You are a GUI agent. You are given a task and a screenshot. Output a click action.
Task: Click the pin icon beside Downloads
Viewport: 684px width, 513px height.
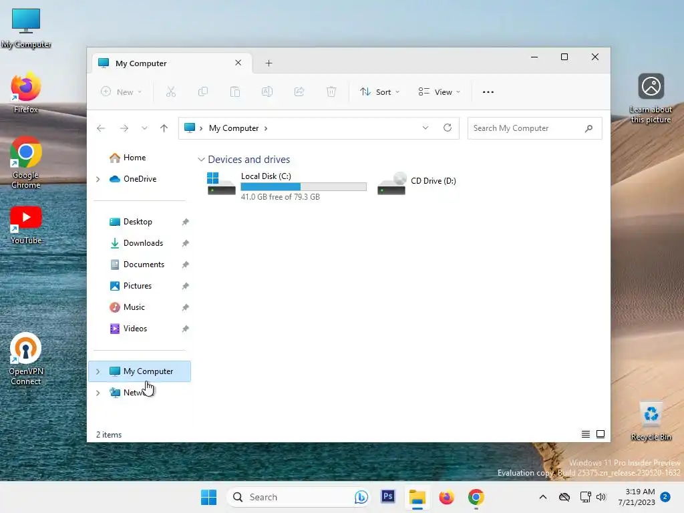(186, 243)
